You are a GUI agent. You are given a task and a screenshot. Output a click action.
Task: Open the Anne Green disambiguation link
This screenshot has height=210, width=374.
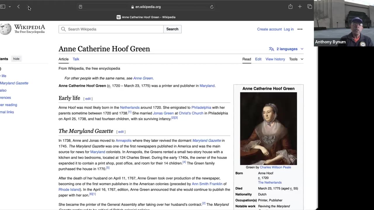coord(143,78)
